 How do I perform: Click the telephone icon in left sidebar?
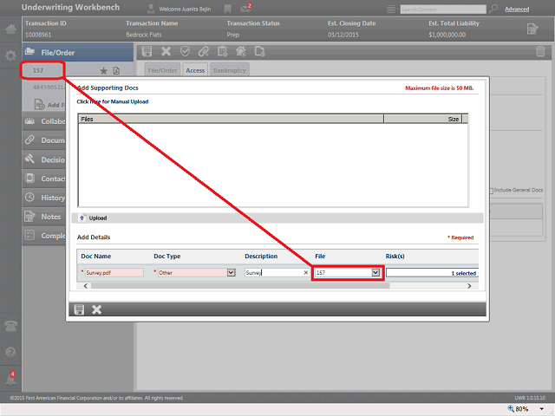pyautogui.click(x=10, y=326)
